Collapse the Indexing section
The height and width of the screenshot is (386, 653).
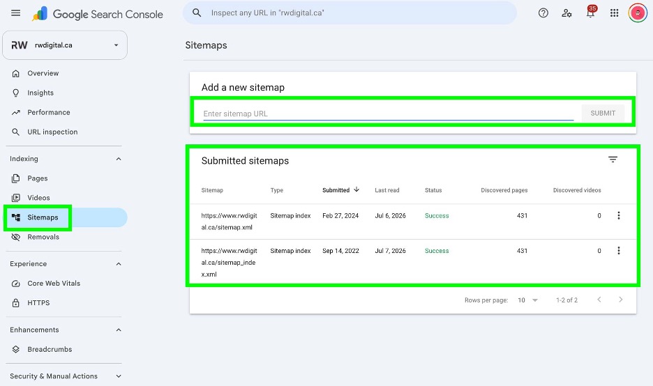[119, 159]
